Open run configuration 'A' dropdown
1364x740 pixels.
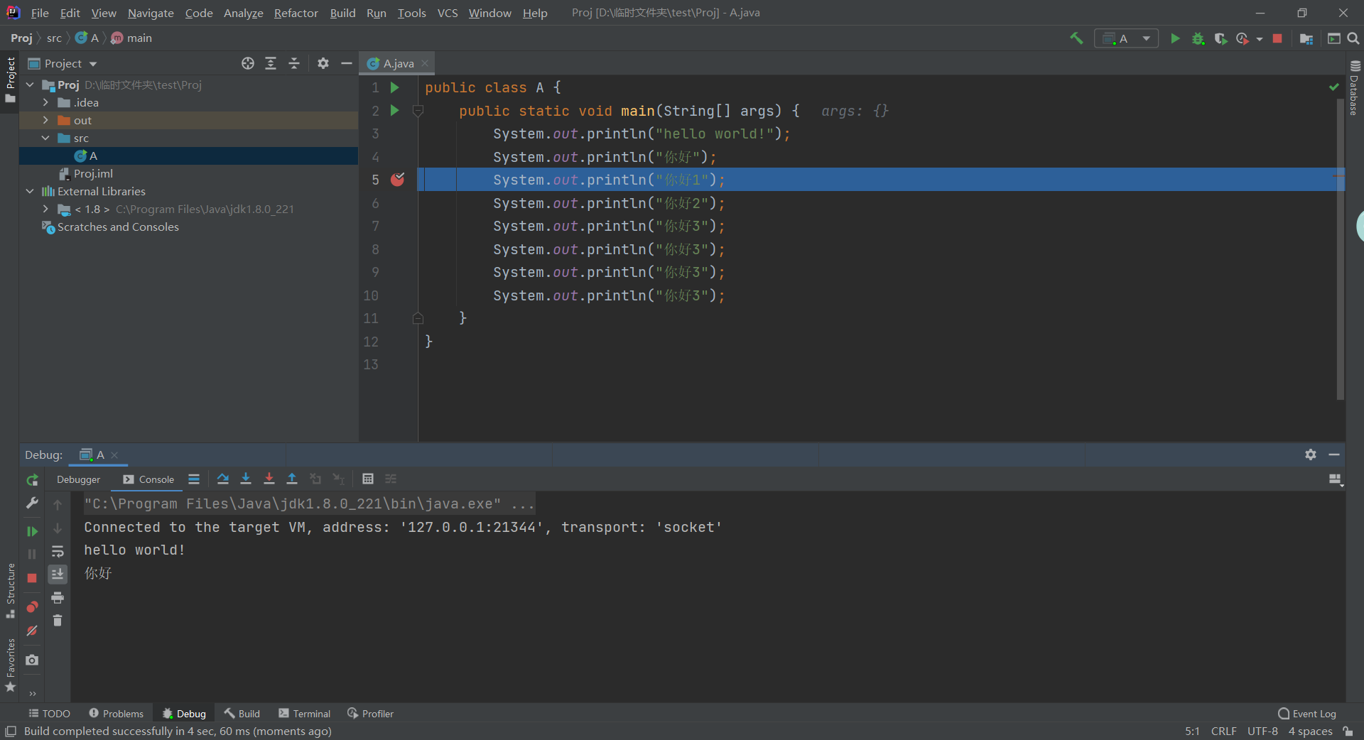(1127, 38)
